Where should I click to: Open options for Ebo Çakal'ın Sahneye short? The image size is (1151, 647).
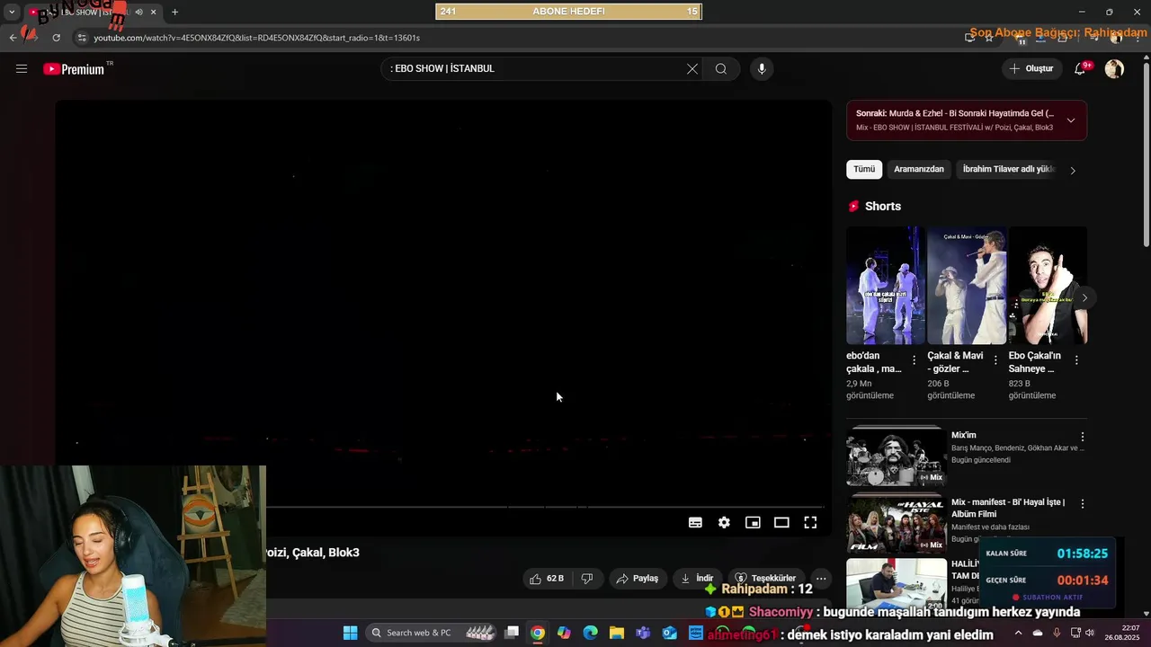click(x=1076, y=360)
